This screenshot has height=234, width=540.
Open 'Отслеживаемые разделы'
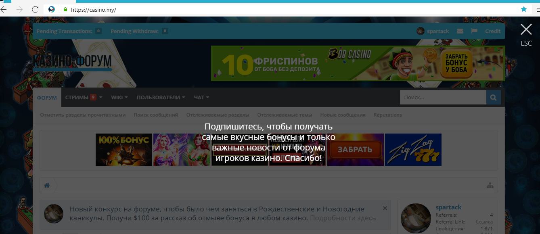click(218, 115)
